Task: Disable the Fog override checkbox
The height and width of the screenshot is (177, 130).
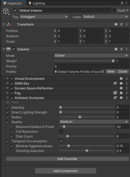Action: click(12, 93)
